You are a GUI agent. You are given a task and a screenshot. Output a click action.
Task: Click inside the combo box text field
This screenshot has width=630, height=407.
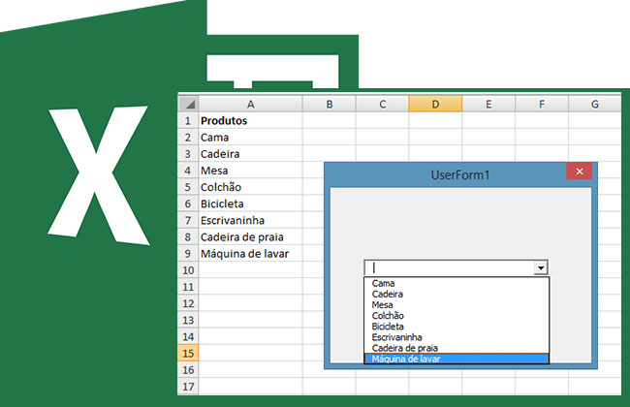coord(449,267)
